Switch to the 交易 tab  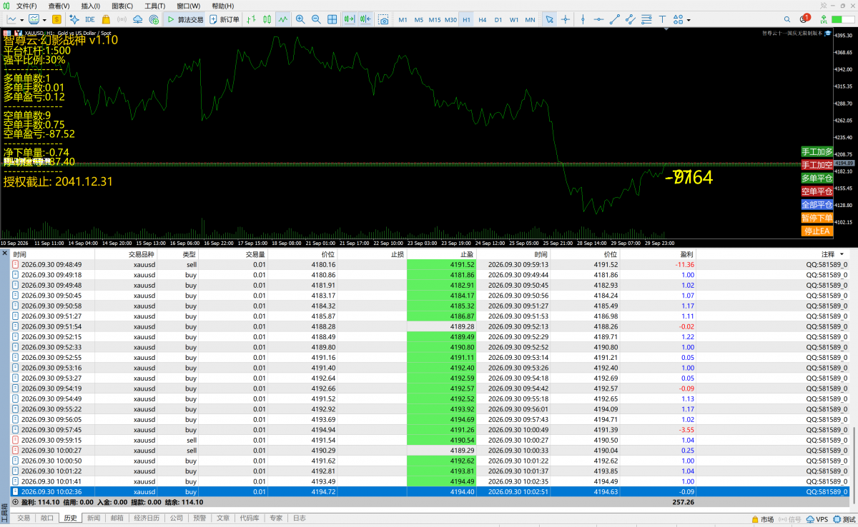24,518
